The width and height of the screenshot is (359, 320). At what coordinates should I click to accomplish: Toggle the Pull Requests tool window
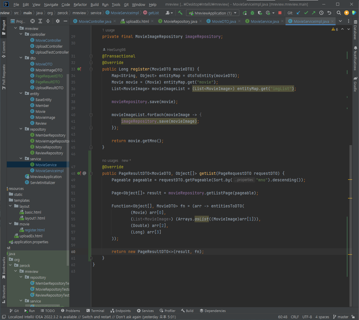pos(4,77)
